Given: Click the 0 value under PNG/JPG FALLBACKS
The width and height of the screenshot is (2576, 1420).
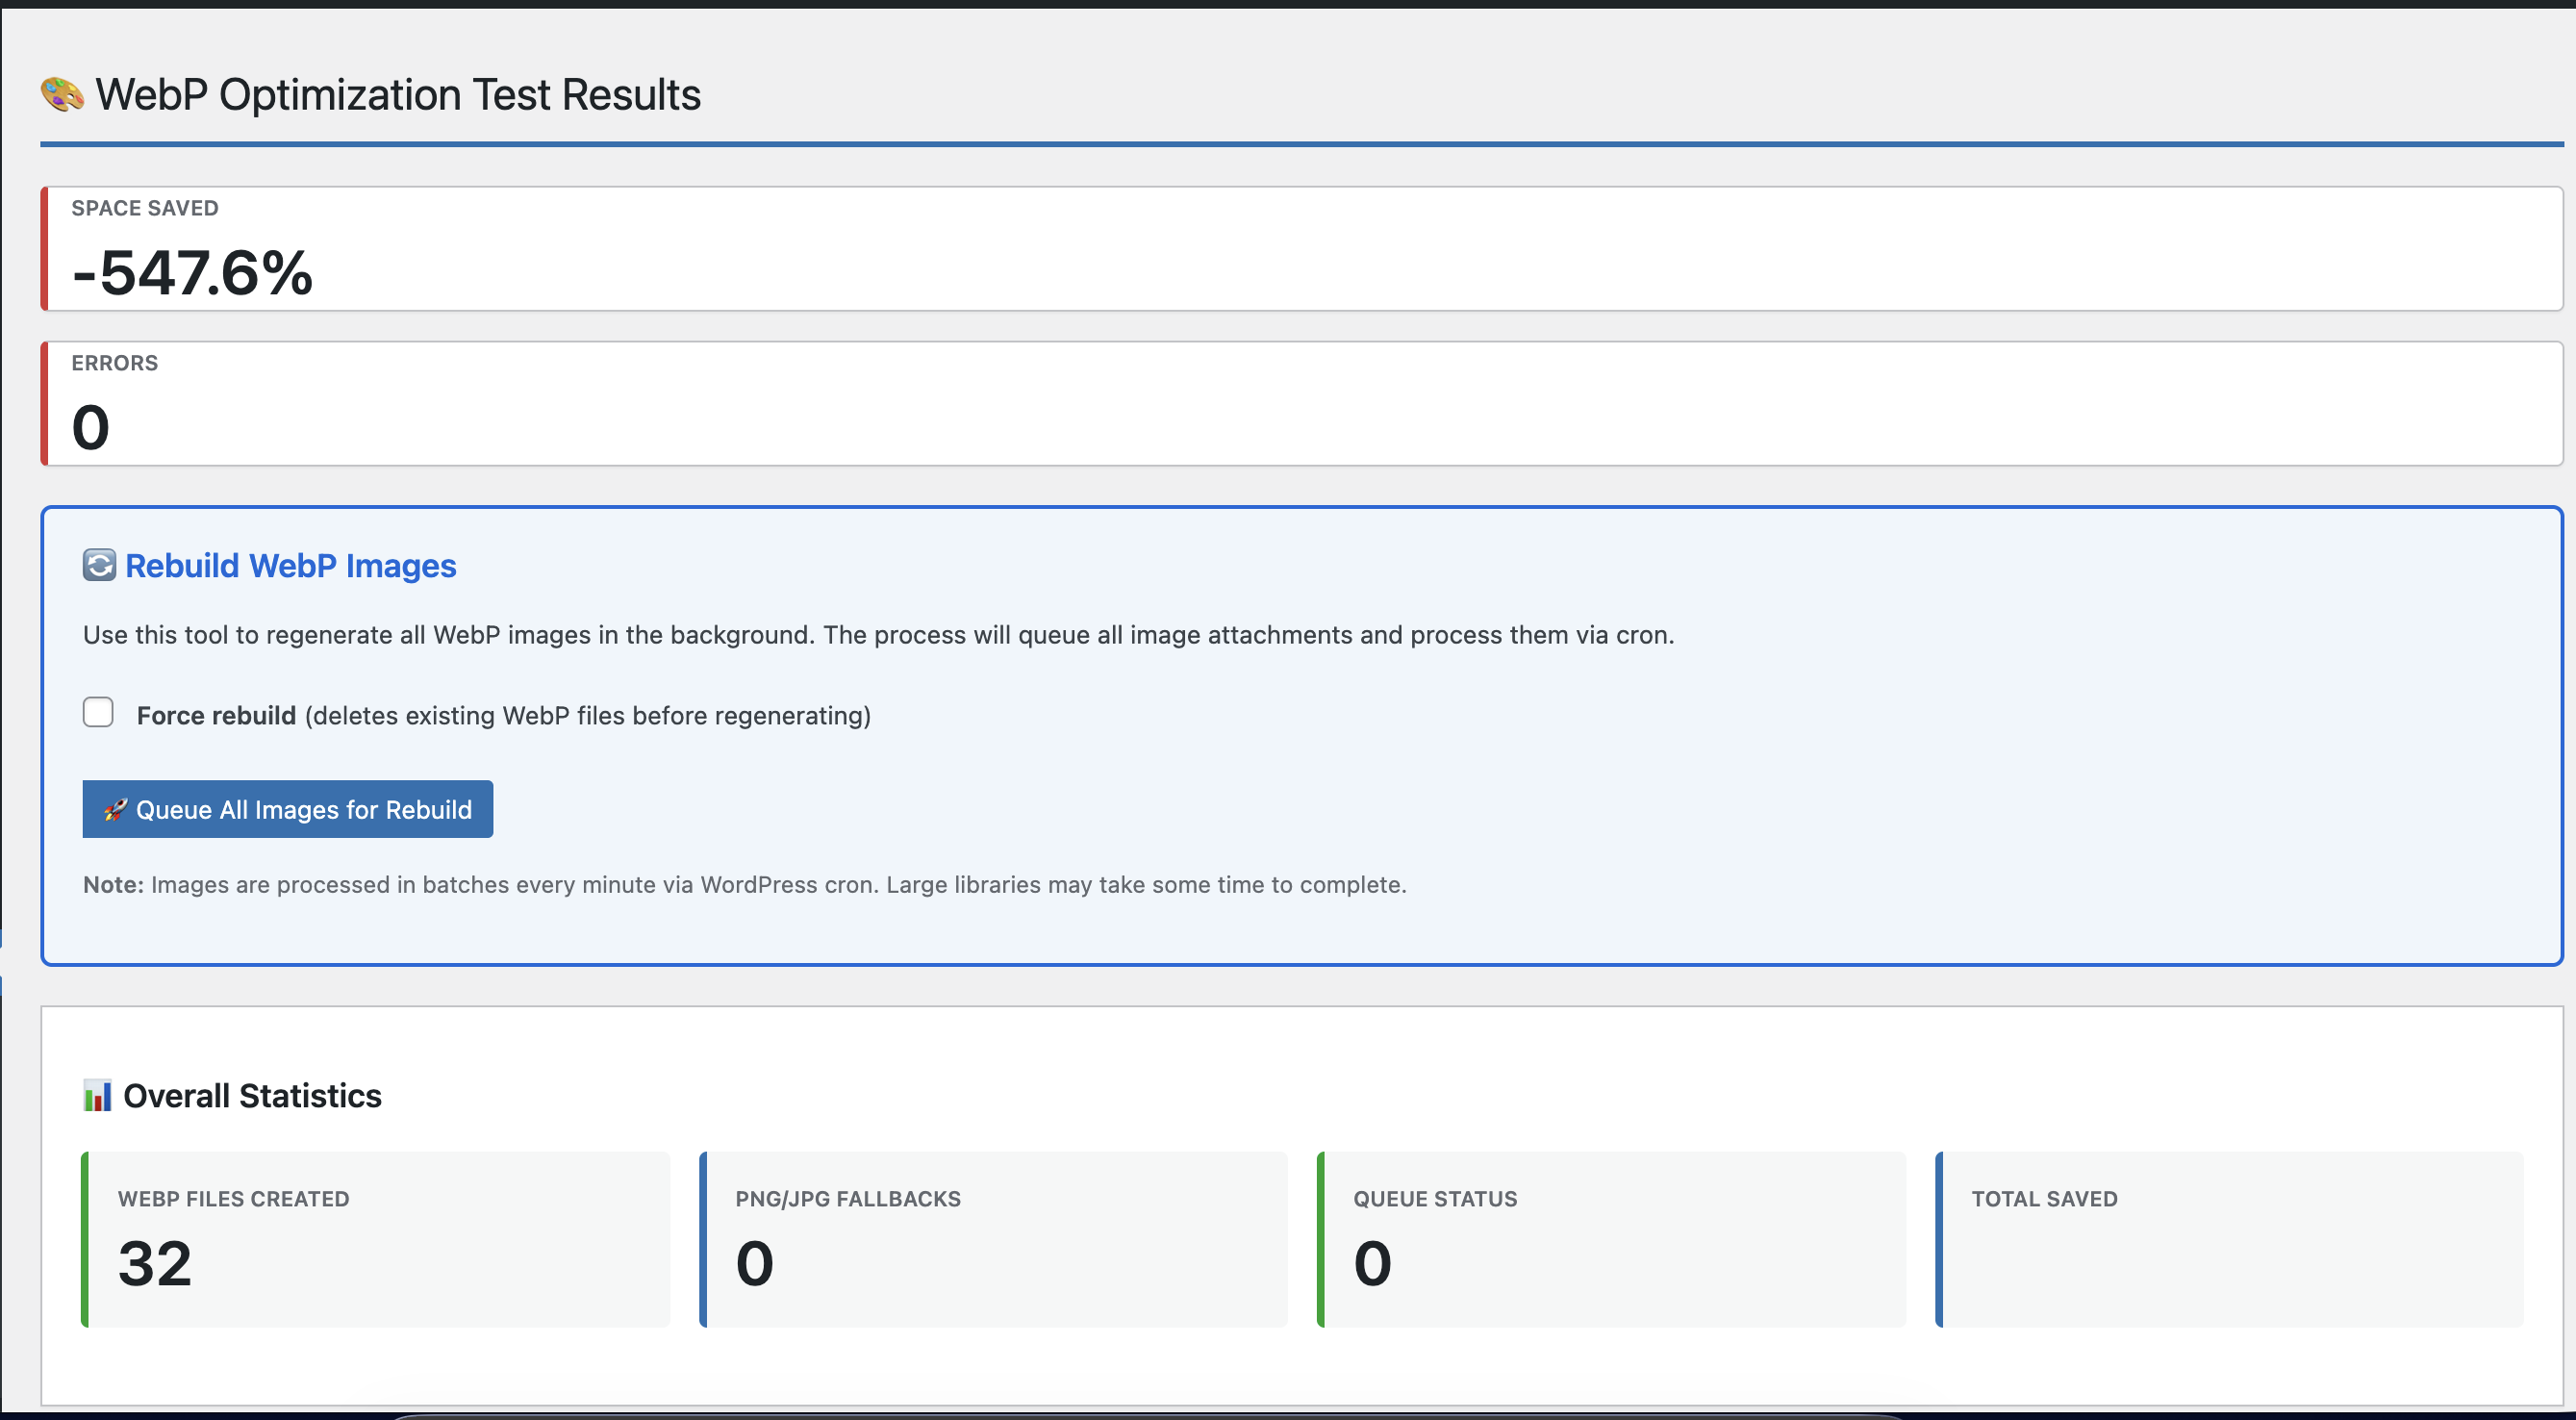Looking at the screenshot, I should tap(755, 1263).
